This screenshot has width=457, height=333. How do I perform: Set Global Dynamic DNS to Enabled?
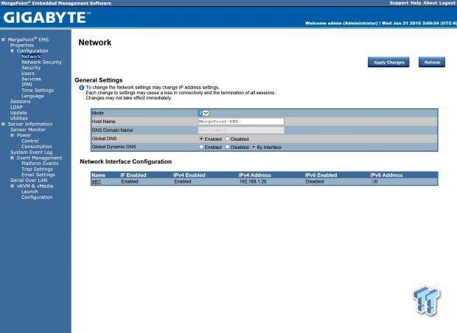click(x=201, y=147)
